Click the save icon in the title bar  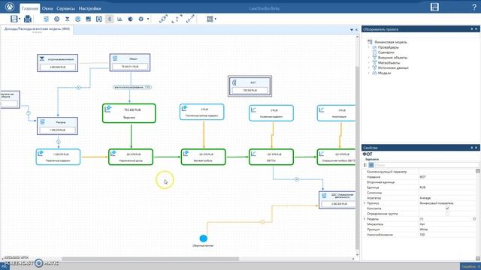pyautogui.click(x=434, y=7)
